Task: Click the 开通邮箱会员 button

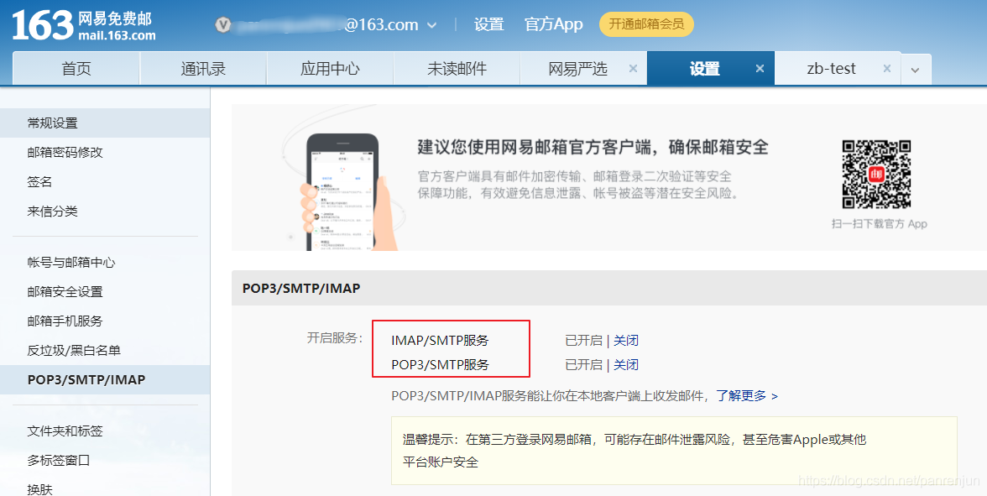Action: coord(646,24)
